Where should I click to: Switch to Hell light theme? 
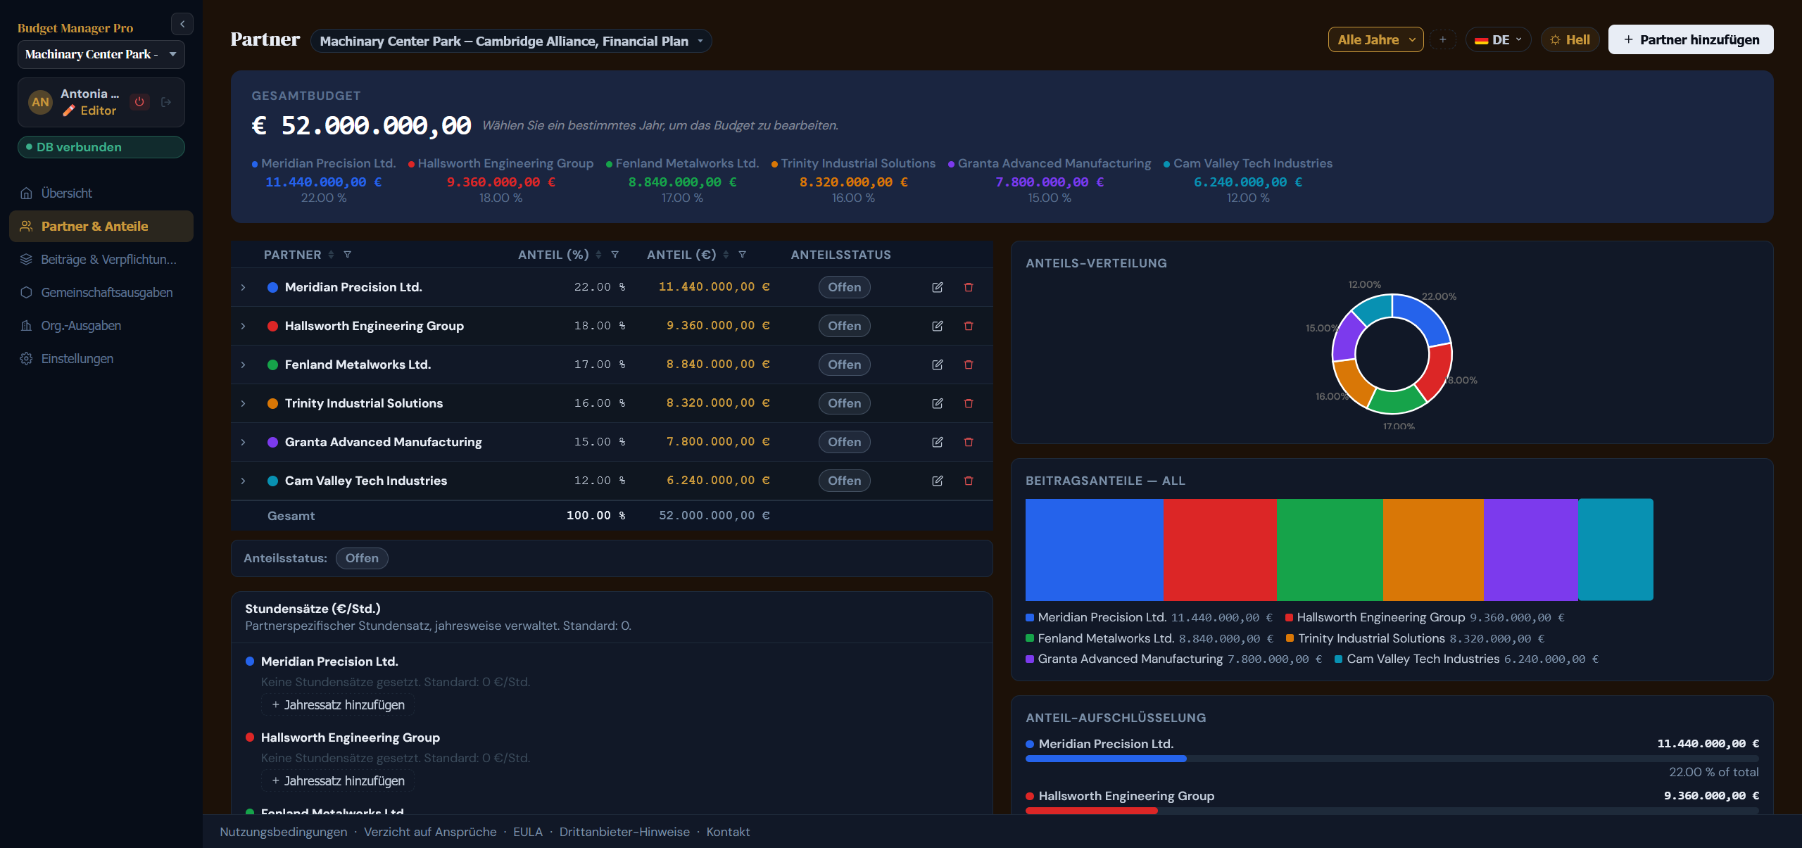(1570, 40)
